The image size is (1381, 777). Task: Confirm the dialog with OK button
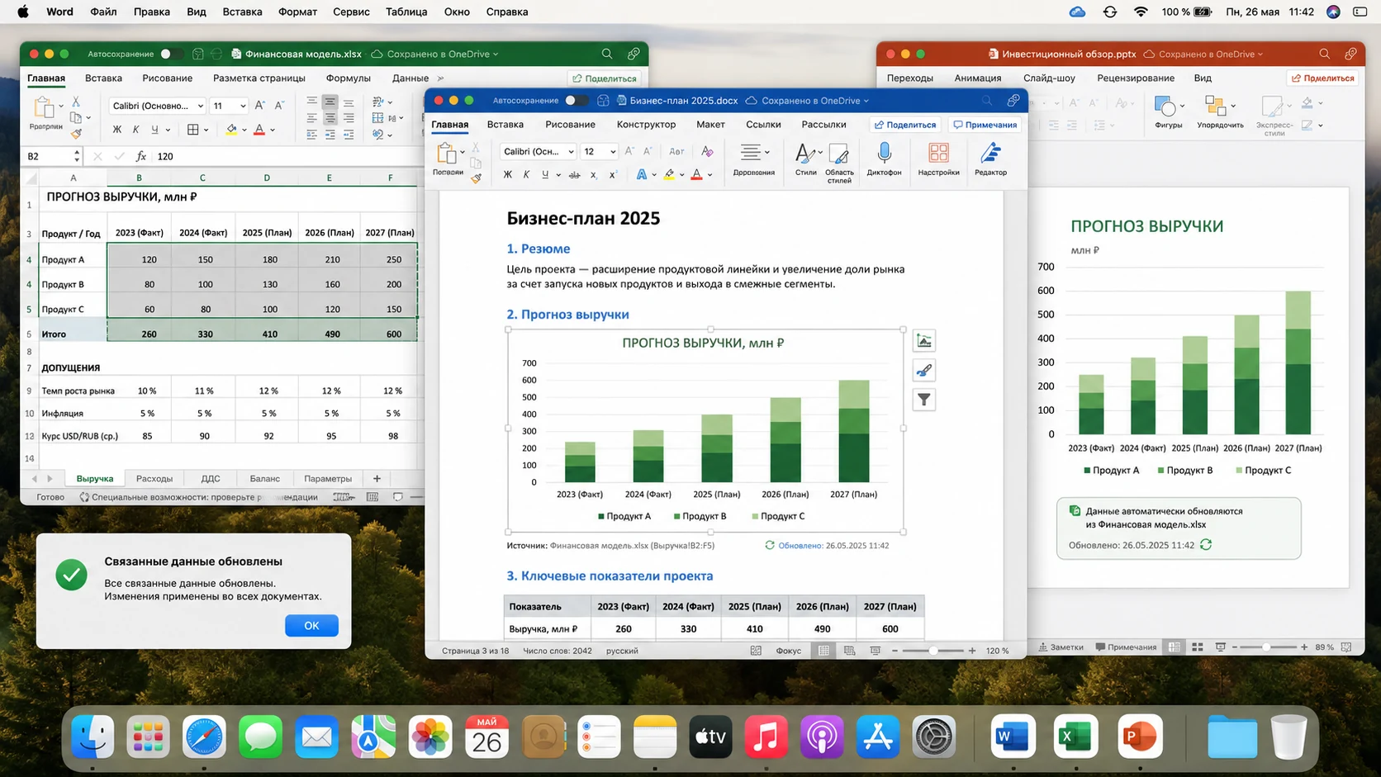coord(311,626)
